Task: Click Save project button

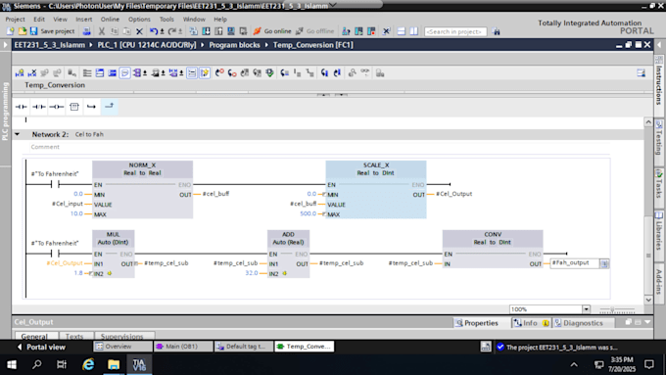Action: point(52,31)
